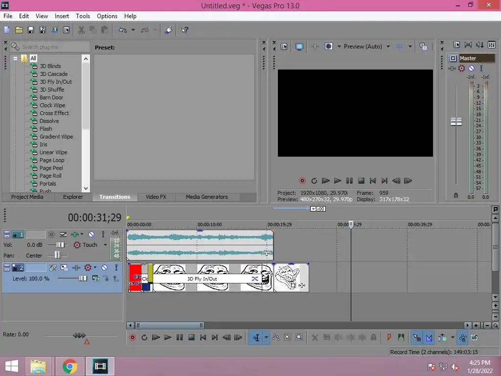This screenshot has height=376, width=501.
Task: Click Stop in the video preview controls
Action: point(362,181)
